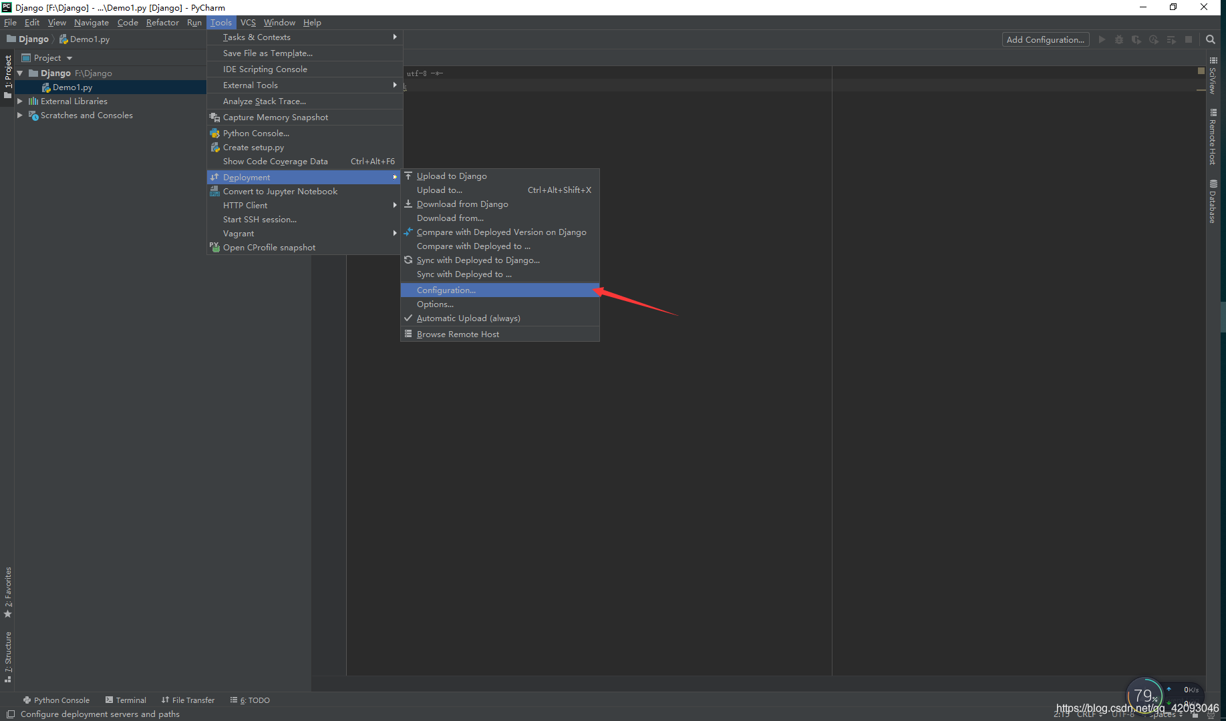Select Convert to Jupyter Notebook item

point(304,192)
